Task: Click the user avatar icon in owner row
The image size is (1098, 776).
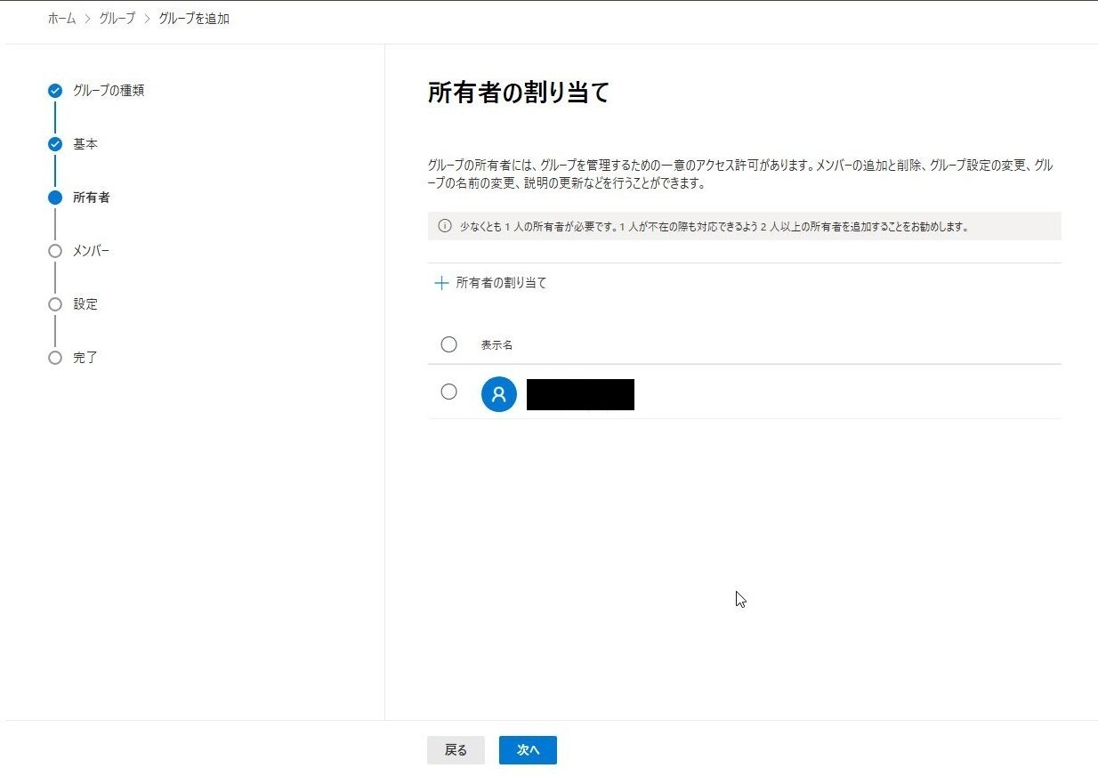Action: click(498, 393)
